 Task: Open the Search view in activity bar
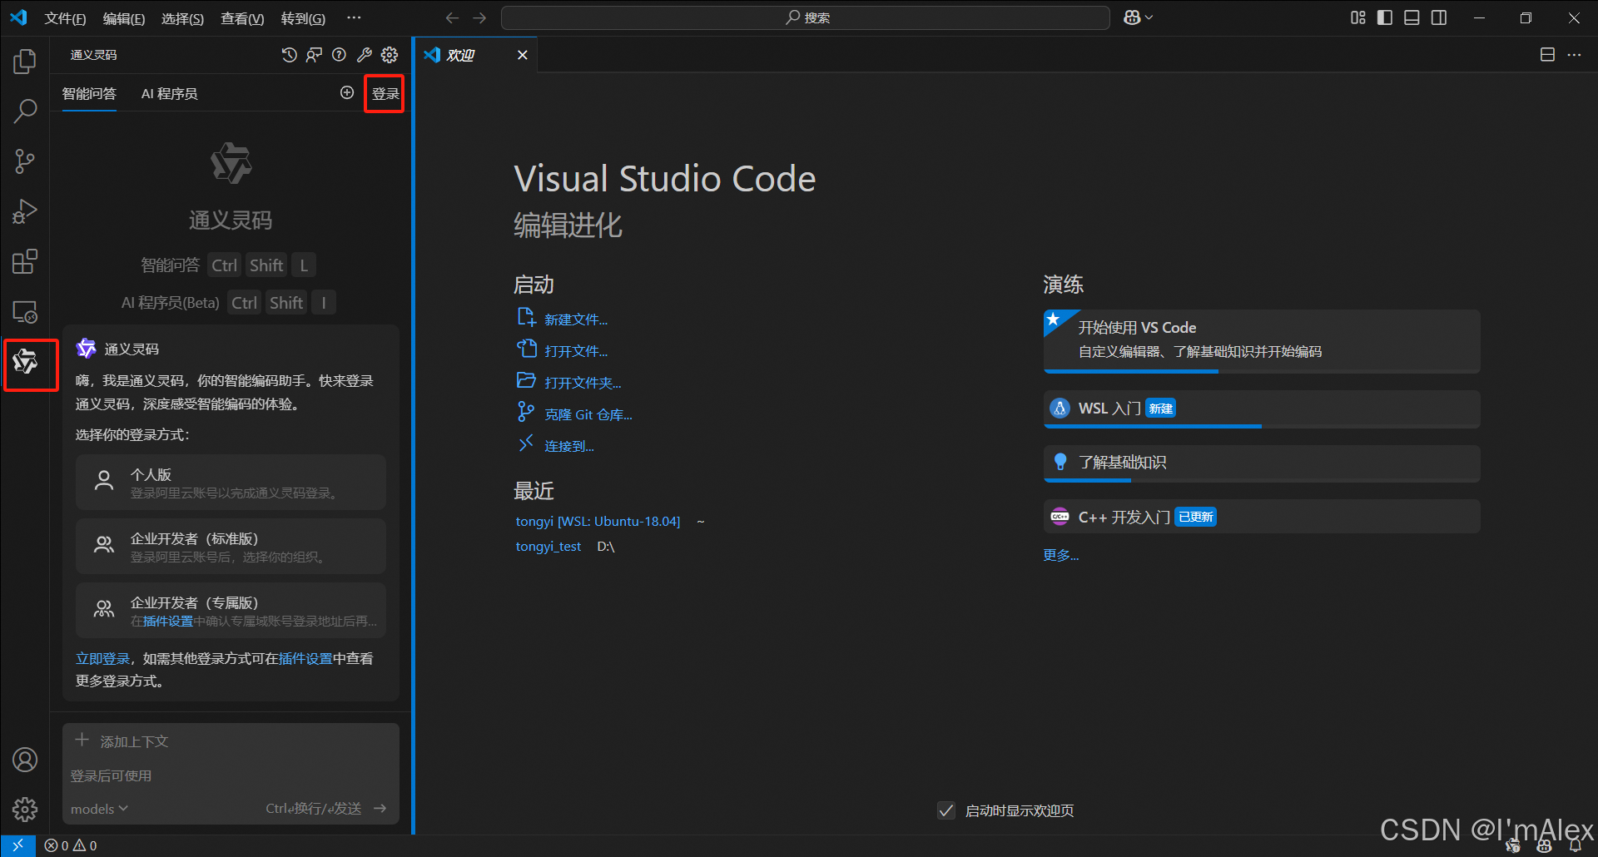tap(25, 111)
